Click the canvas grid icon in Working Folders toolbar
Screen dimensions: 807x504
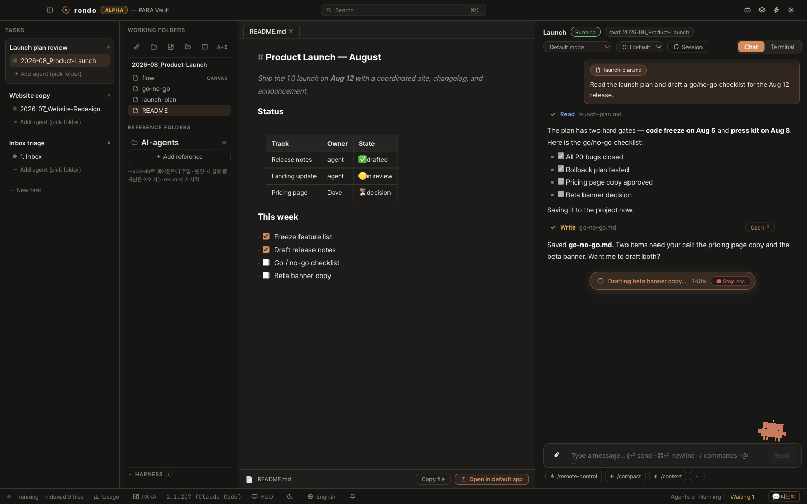tap(171, 47)
